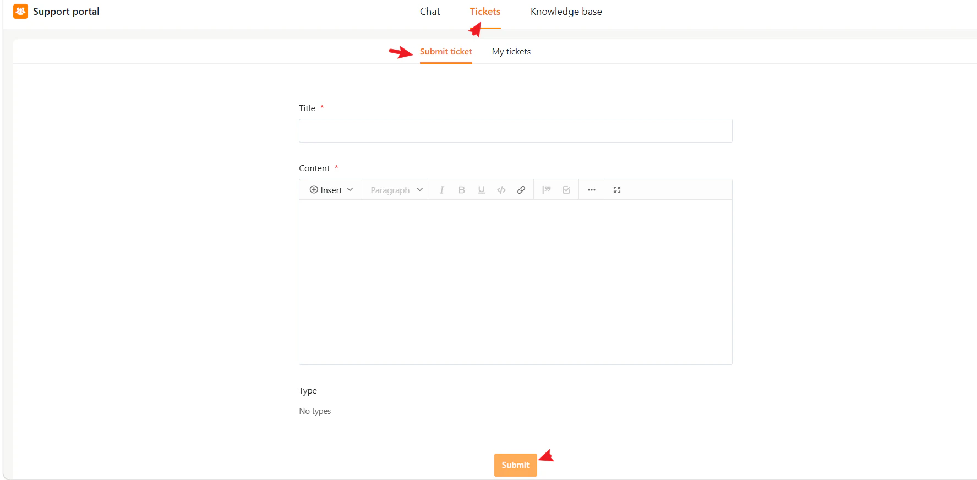This screenshot has height=480, width=977.
Task: Add a checklist via the task list icon
Action: [566, 190]
